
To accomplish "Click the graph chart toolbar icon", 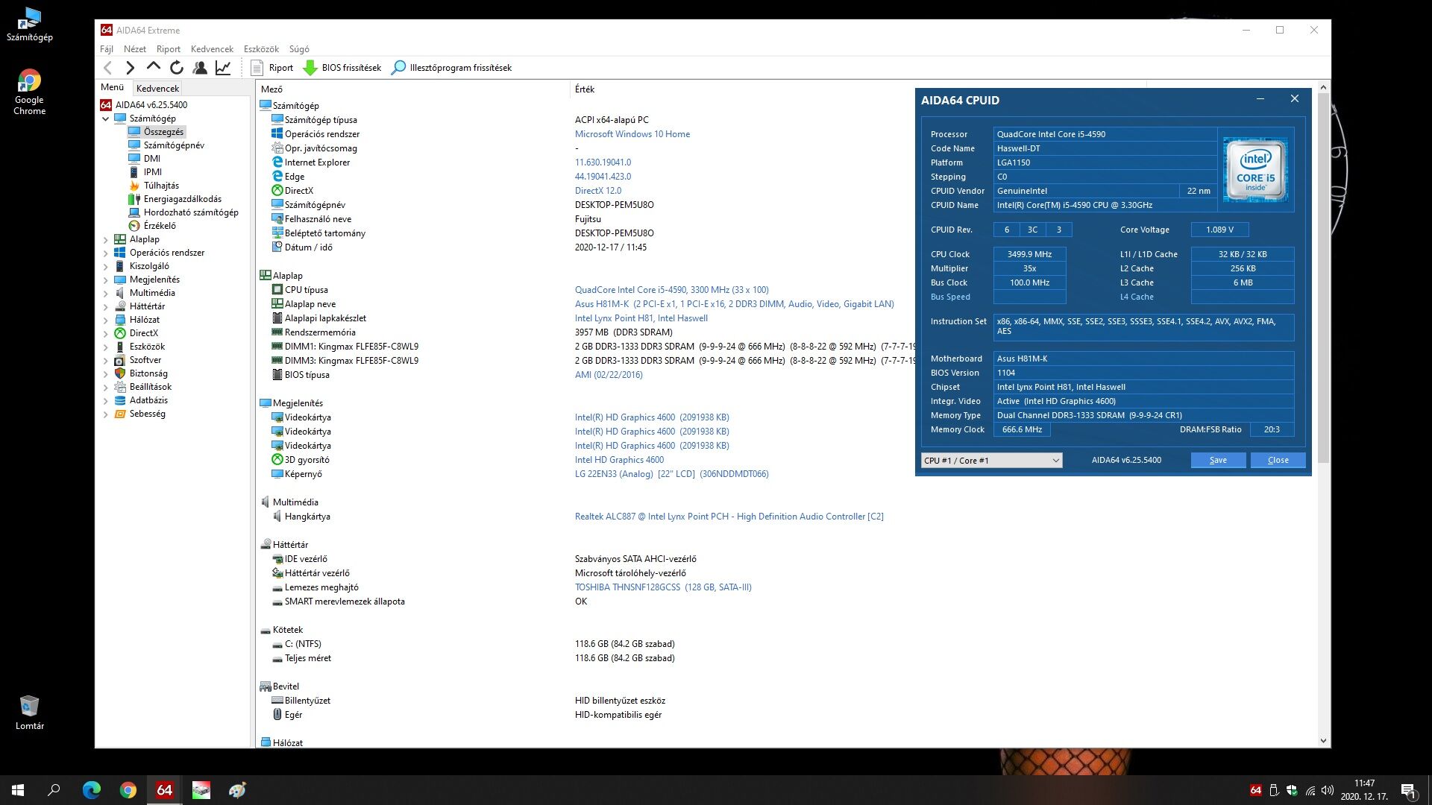I will (223, 68).
